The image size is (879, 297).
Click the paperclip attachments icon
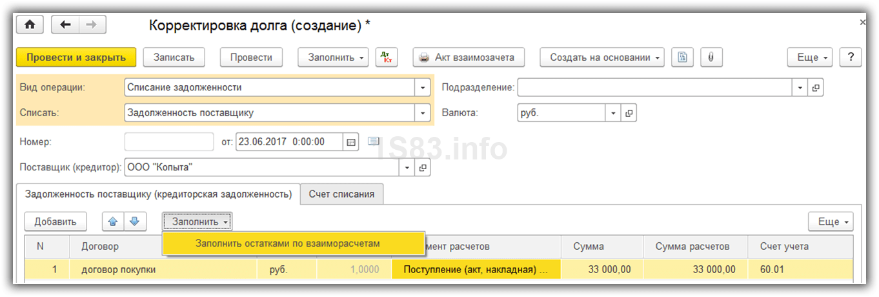pos(711,57)
